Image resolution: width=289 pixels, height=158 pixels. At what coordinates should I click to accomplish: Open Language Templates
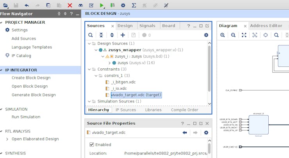pyautogui.click(x=32, y=47)
